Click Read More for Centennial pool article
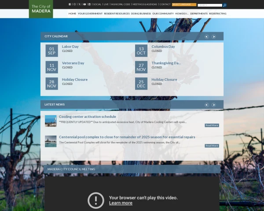The width and height of the screenshot is (264, 211). 212,146
